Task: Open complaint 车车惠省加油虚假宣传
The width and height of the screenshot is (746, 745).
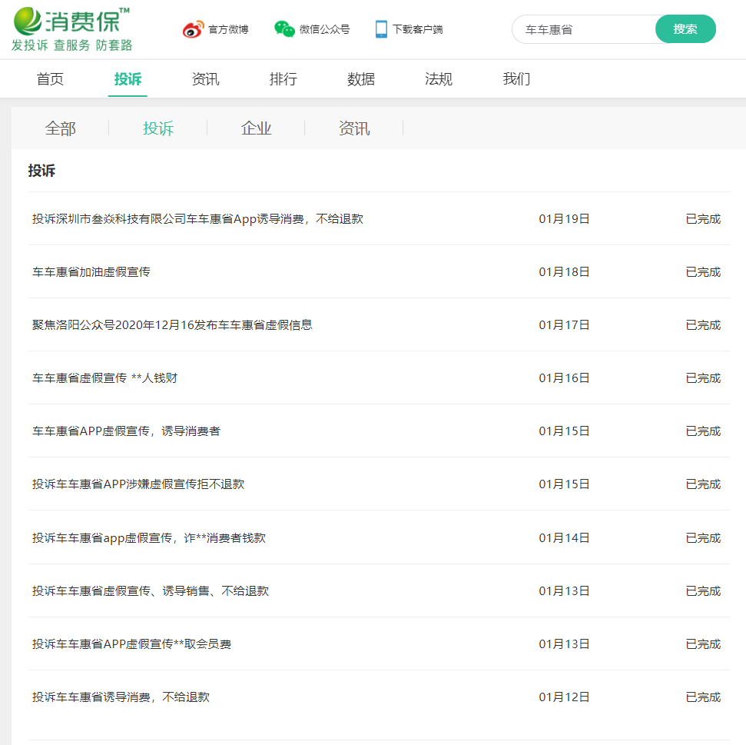Action: pyautogui.click(x=91, y=272)
